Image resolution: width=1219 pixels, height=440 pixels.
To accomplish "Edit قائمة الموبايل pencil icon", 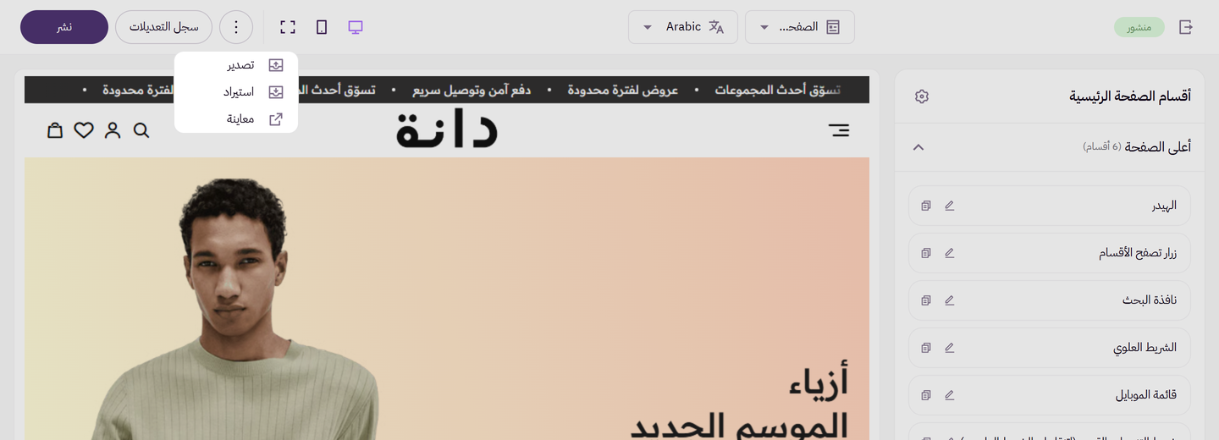I will (x=950, y=395).
